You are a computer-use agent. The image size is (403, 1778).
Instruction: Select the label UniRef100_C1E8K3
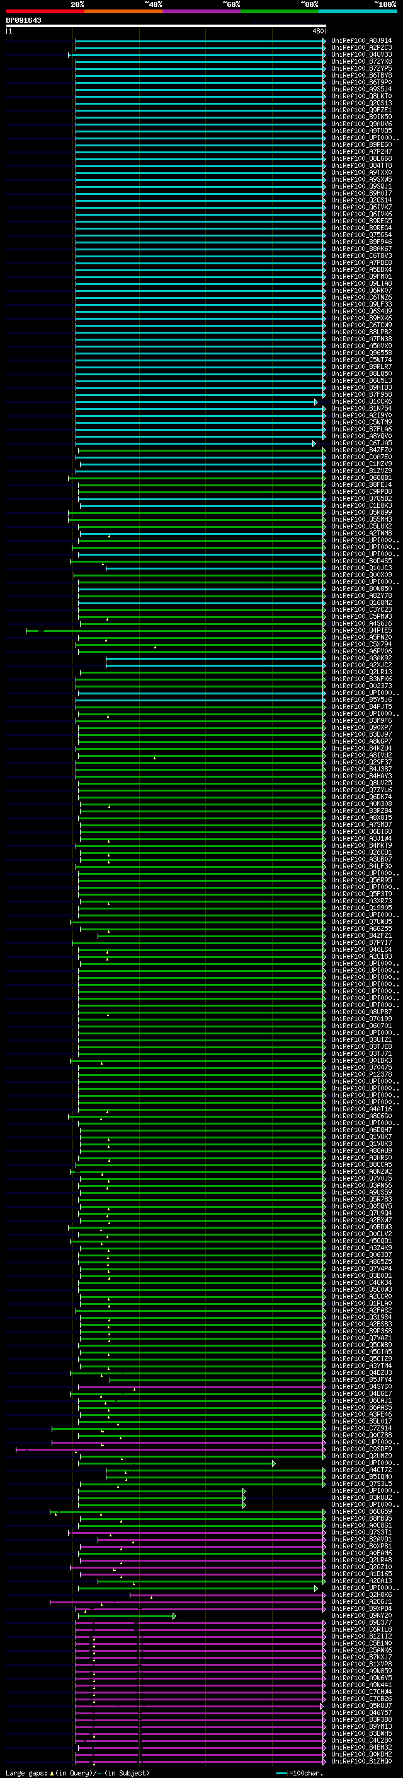[x=361, y=505]
